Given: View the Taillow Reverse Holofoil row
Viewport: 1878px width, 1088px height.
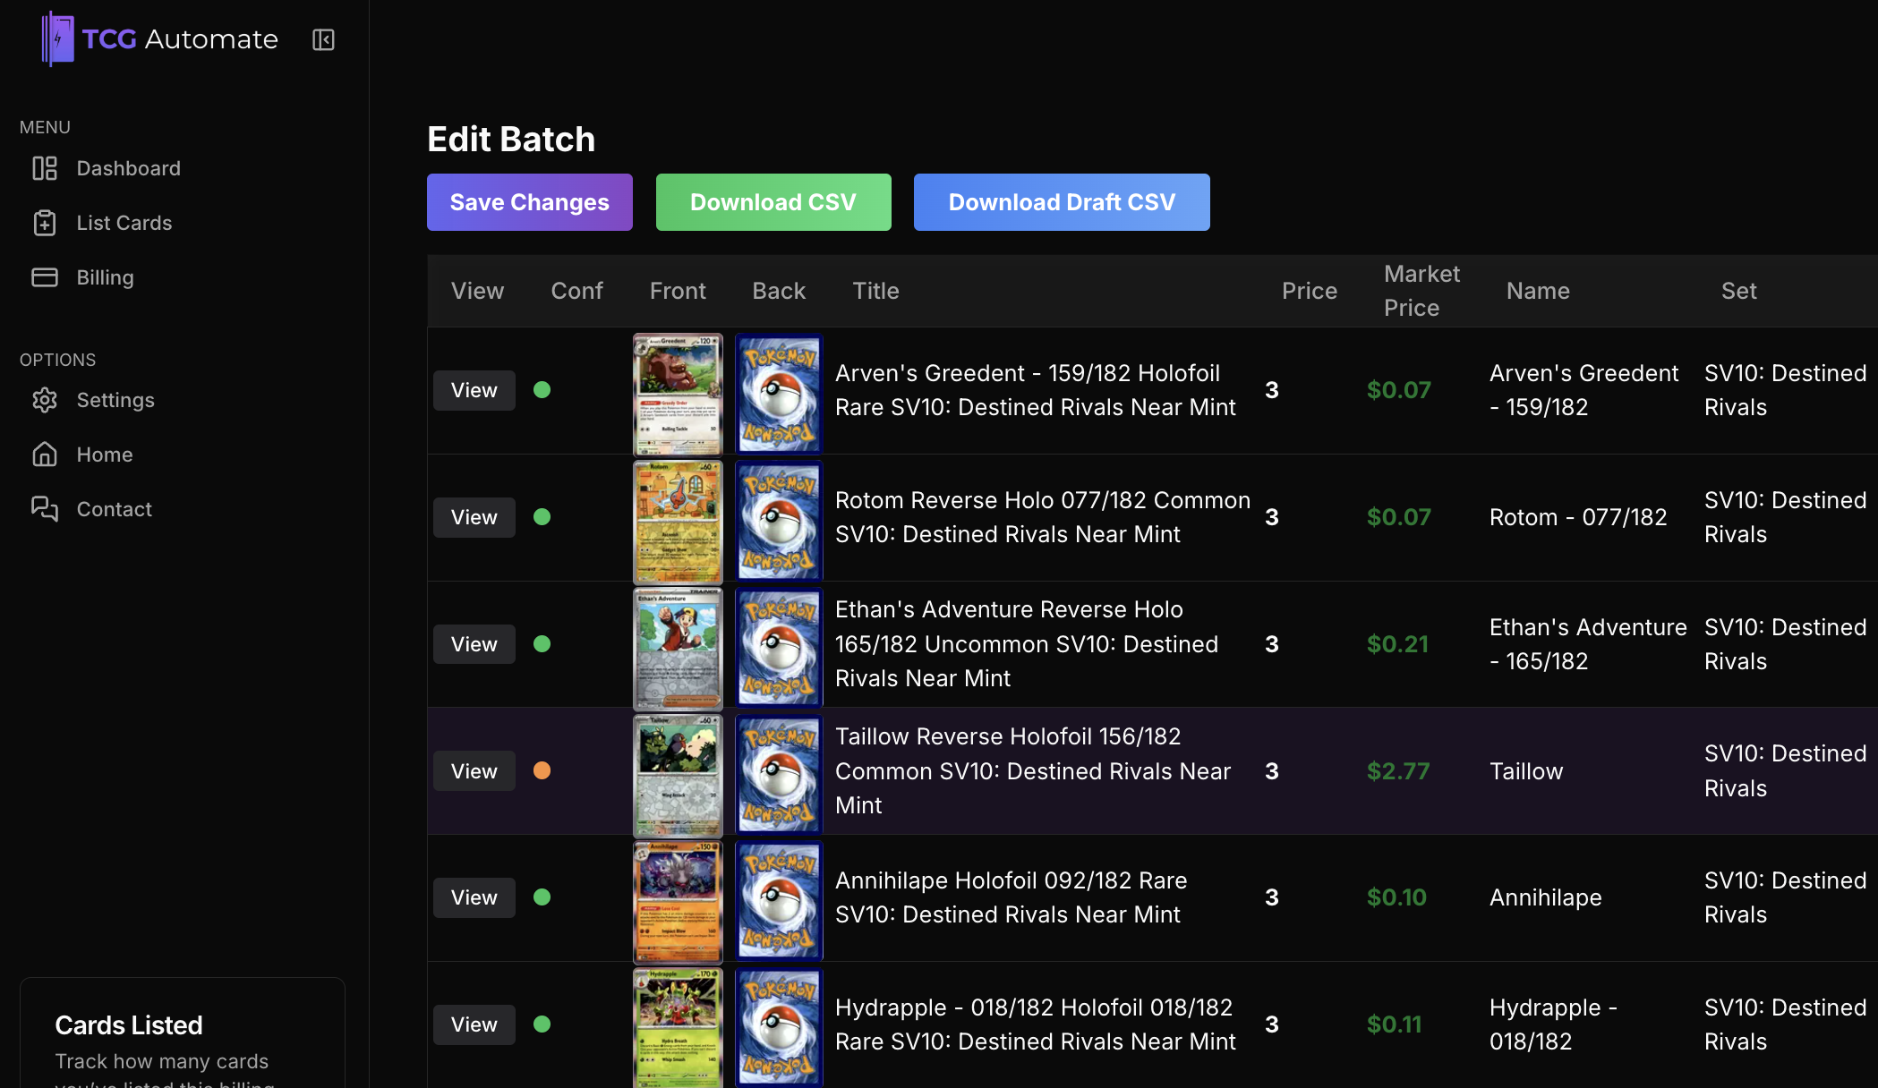Looking at the screenshot, I should (474, 771).
